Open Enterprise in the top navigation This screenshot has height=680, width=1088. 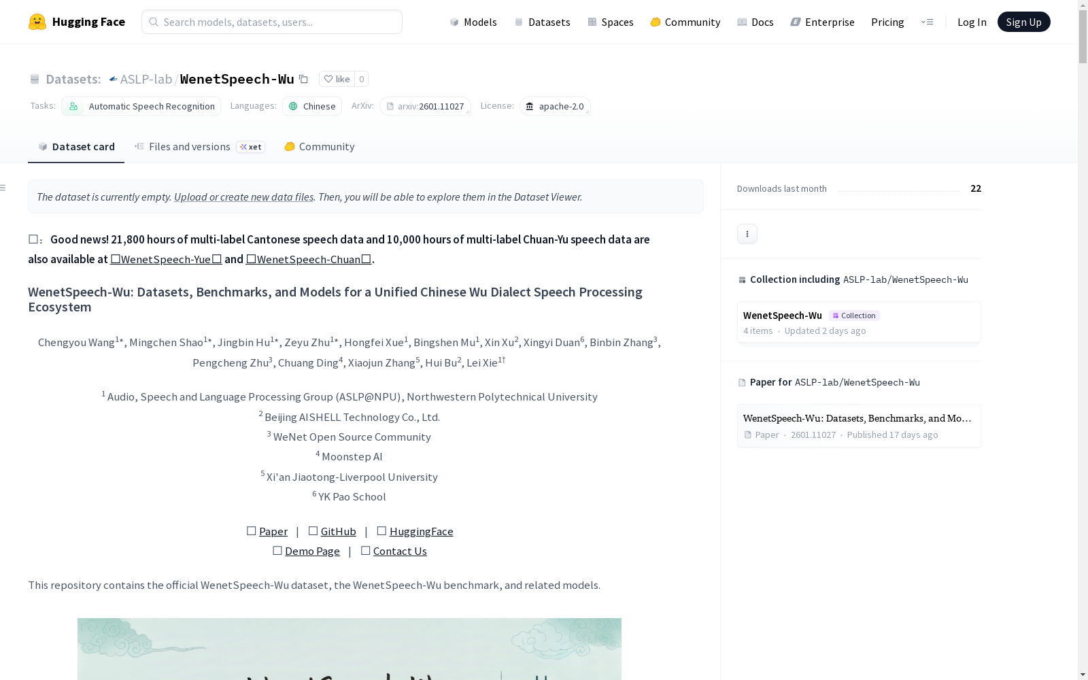(822, 22)
